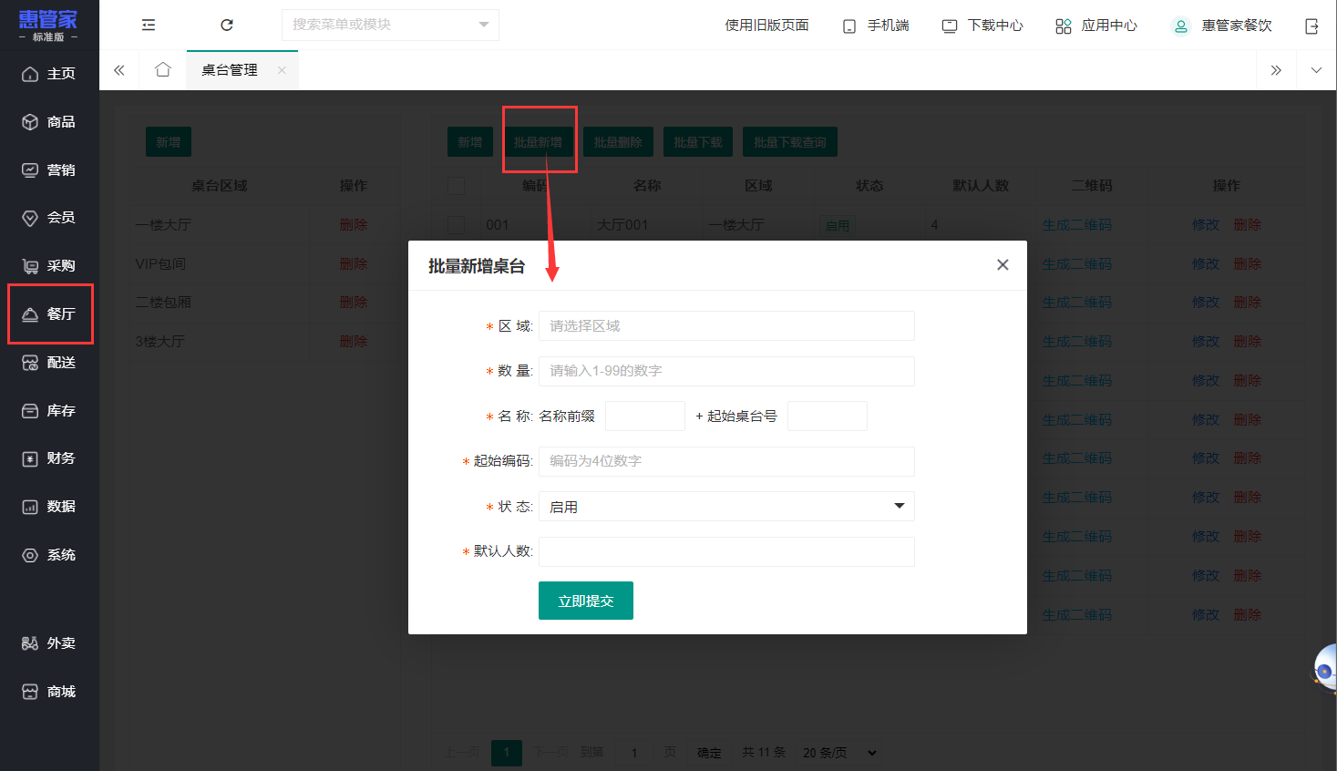Viewport: 1337px width, 771px height.
Task: Click the 起始编码 four-digit code input
Action: point(726,461)
